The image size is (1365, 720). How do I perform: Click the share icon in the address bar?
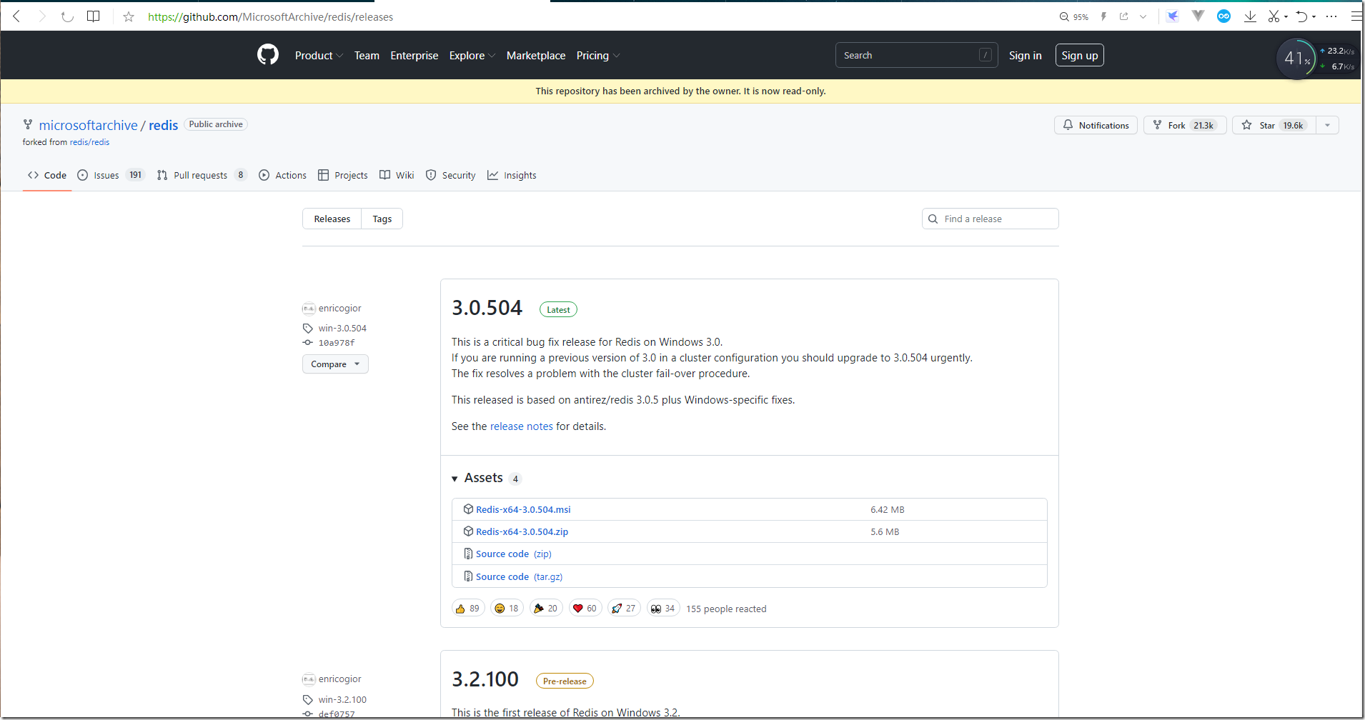coord(1123,16)
